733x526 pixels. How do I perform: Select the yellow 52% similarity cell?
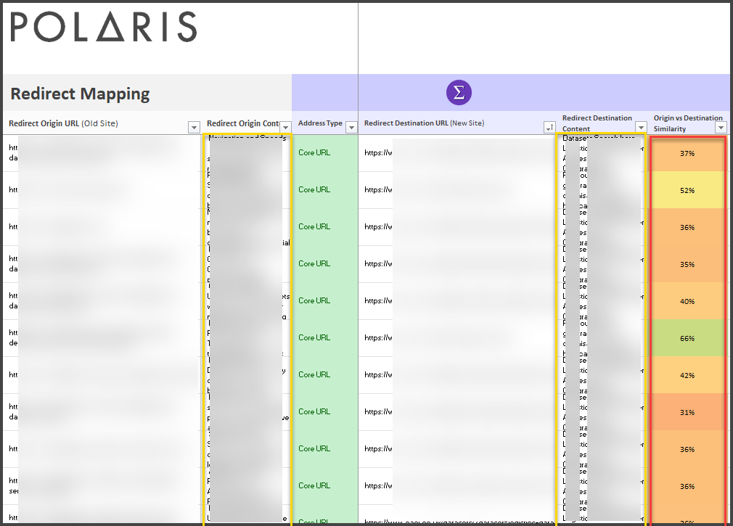[x=687, y=191]
